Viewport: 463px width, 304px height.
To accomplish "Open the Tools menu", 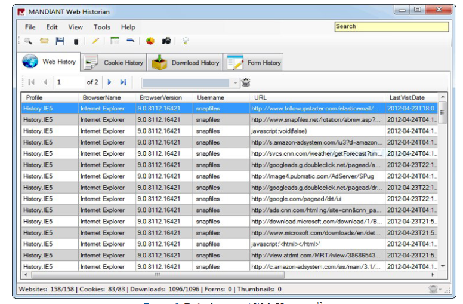I will pyautogui.click(x=102, y=27).
